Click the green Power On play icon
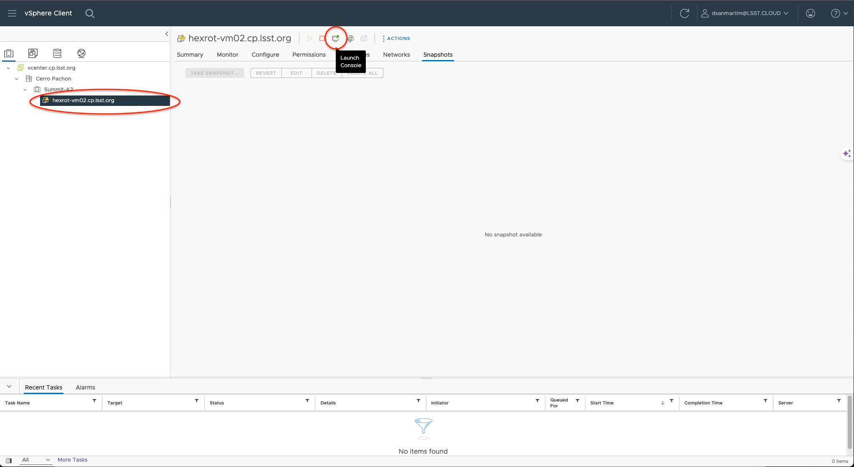This screenshot has height=467, width=854. pos(310,38)
